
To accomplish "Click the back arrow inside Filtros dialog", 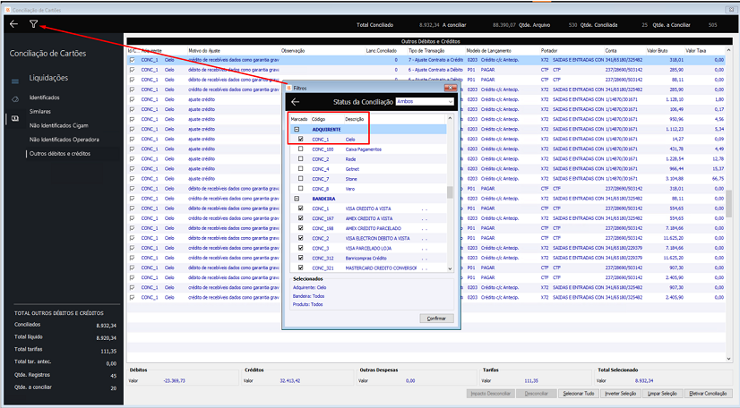I will pos(296,102).
